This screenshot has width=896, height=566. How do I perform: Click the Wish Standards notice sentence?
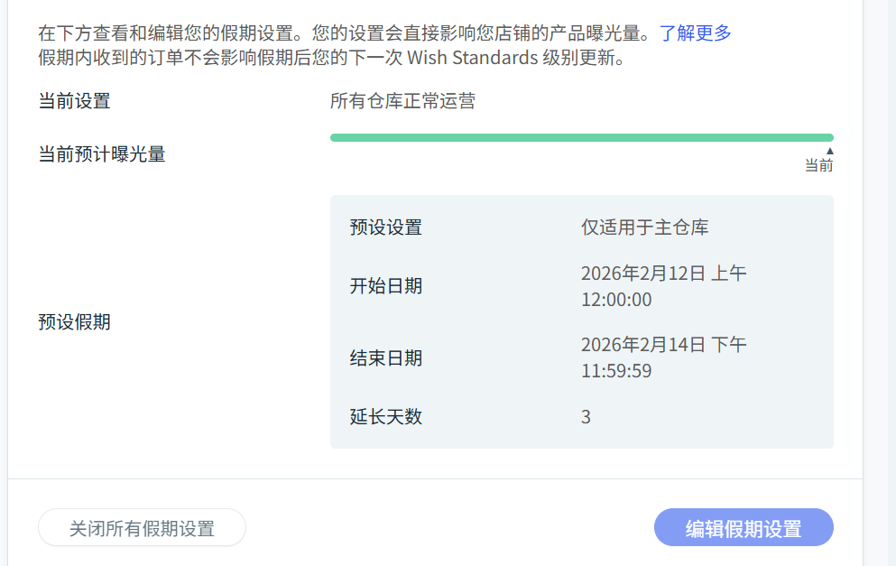[331, 59]
